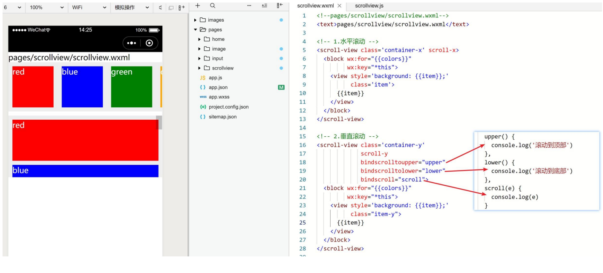Click the sitemap.json braces file icon
The image size is (603, 273).
click(x=203, y=117)
